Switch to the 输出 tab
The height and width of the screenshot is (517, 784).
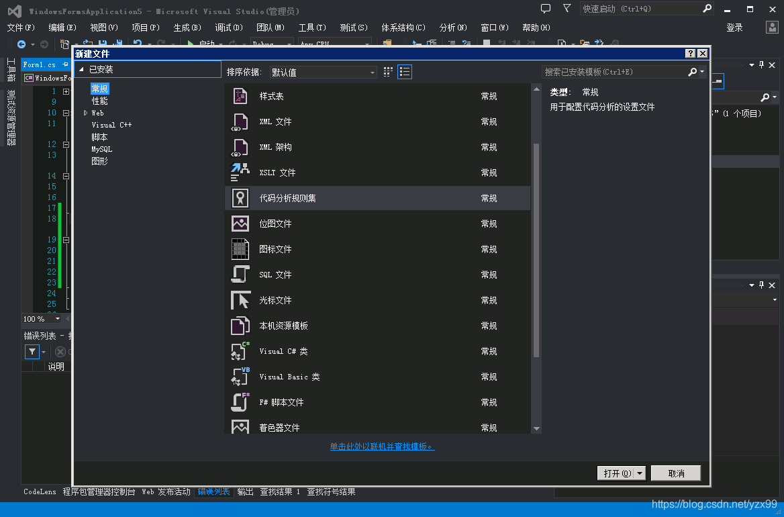[x=245, y=491]
